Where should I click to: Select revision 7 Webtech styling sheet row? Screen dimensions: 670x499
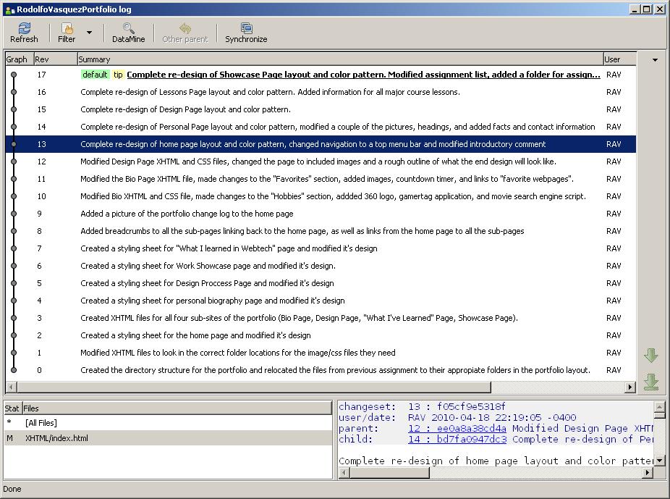tap(321, 248)
